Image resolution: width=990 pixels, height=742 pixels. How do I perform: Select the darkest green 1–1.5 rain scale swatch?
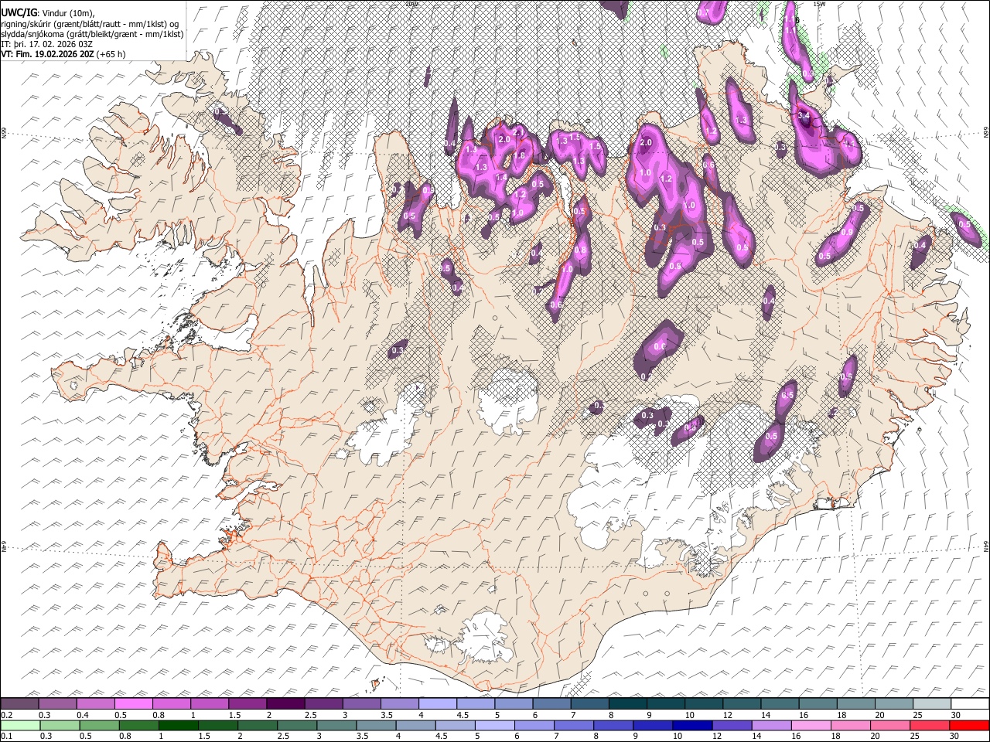[178, 726]
